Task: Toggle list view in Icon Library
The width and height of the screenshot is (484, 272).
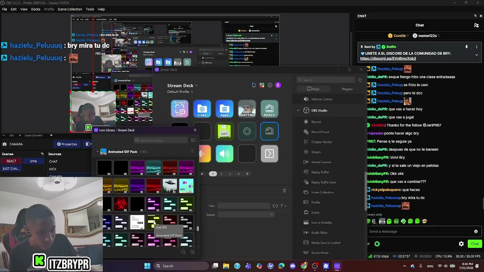Action: click(x=193, y=140)
